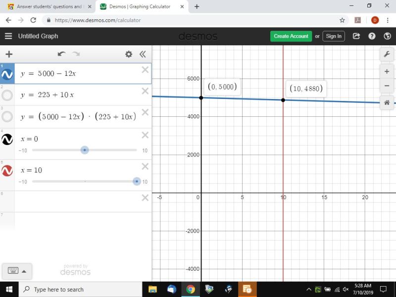Close the Answer students' questions tab
The image size is (396, 297).
[x=90, y=6]
